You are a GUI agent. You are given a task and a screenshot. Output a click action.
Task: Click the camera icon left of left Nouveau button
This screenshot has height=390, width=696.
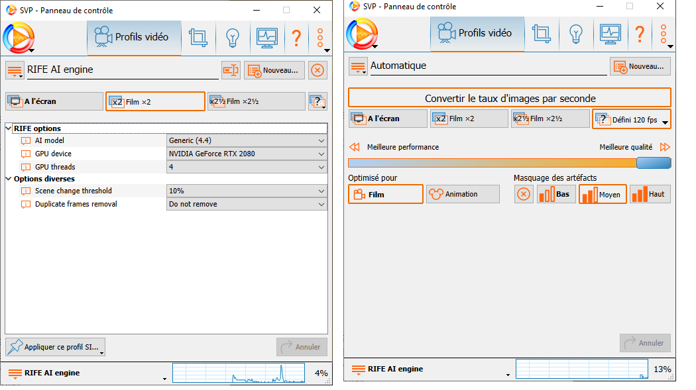tap(230, 70)
